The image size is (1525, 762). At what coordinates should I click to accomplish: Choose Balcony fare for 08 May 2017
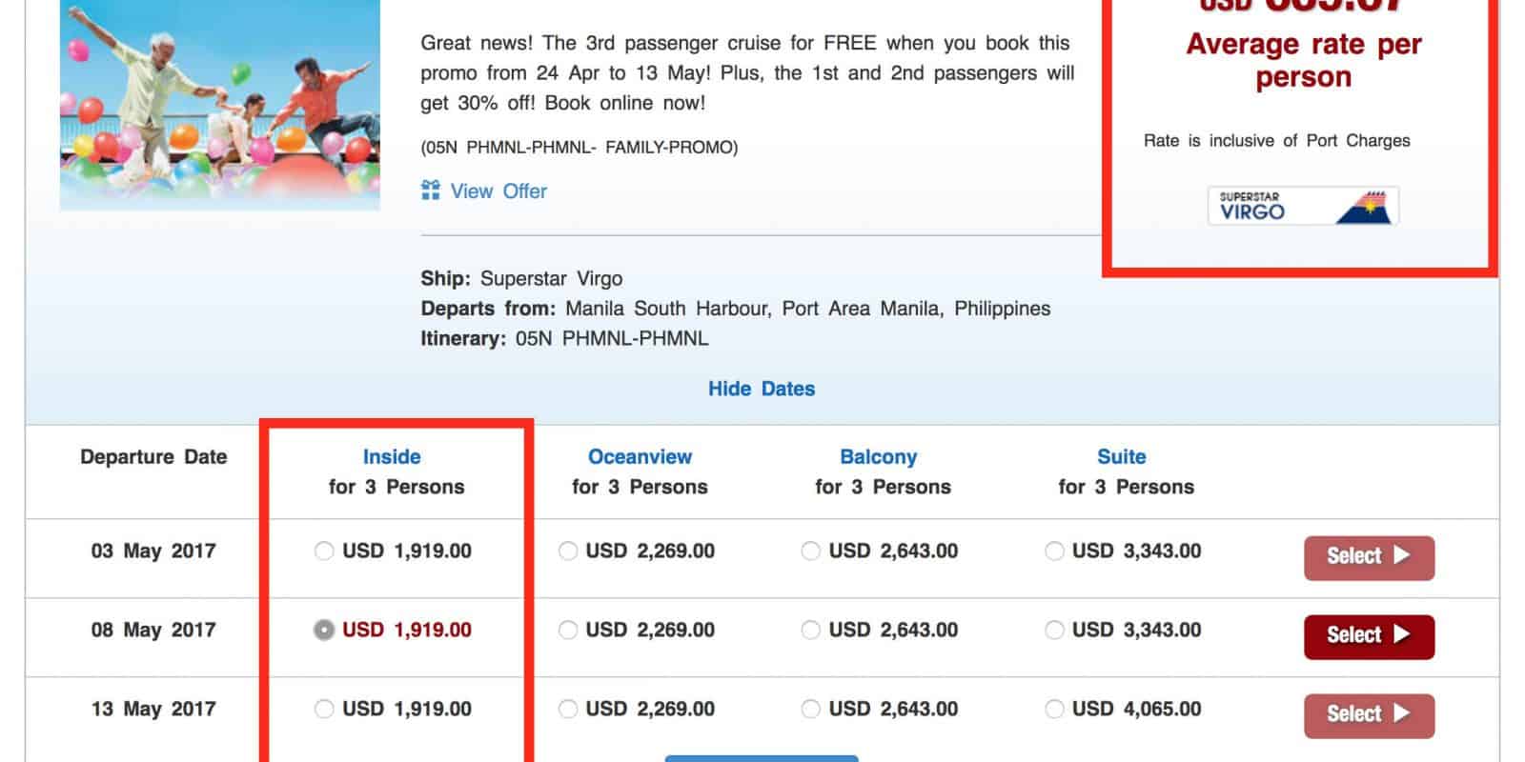pyautogui.click(x=811, y=631)
